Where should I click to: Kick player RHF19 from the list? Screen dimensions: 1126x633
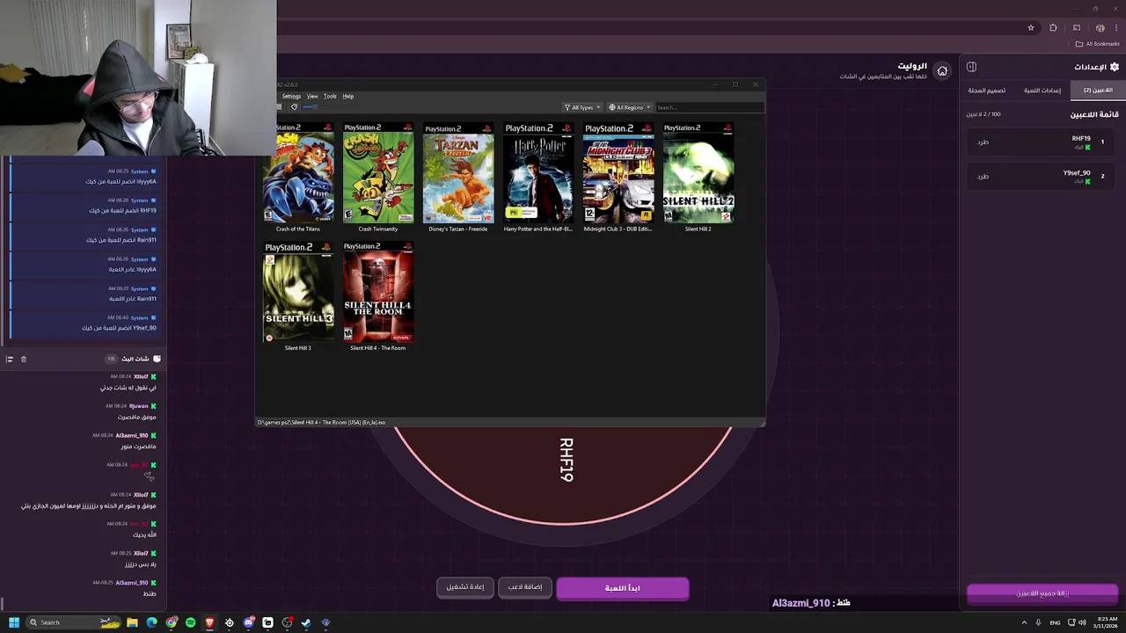click(x=983, y=142)
